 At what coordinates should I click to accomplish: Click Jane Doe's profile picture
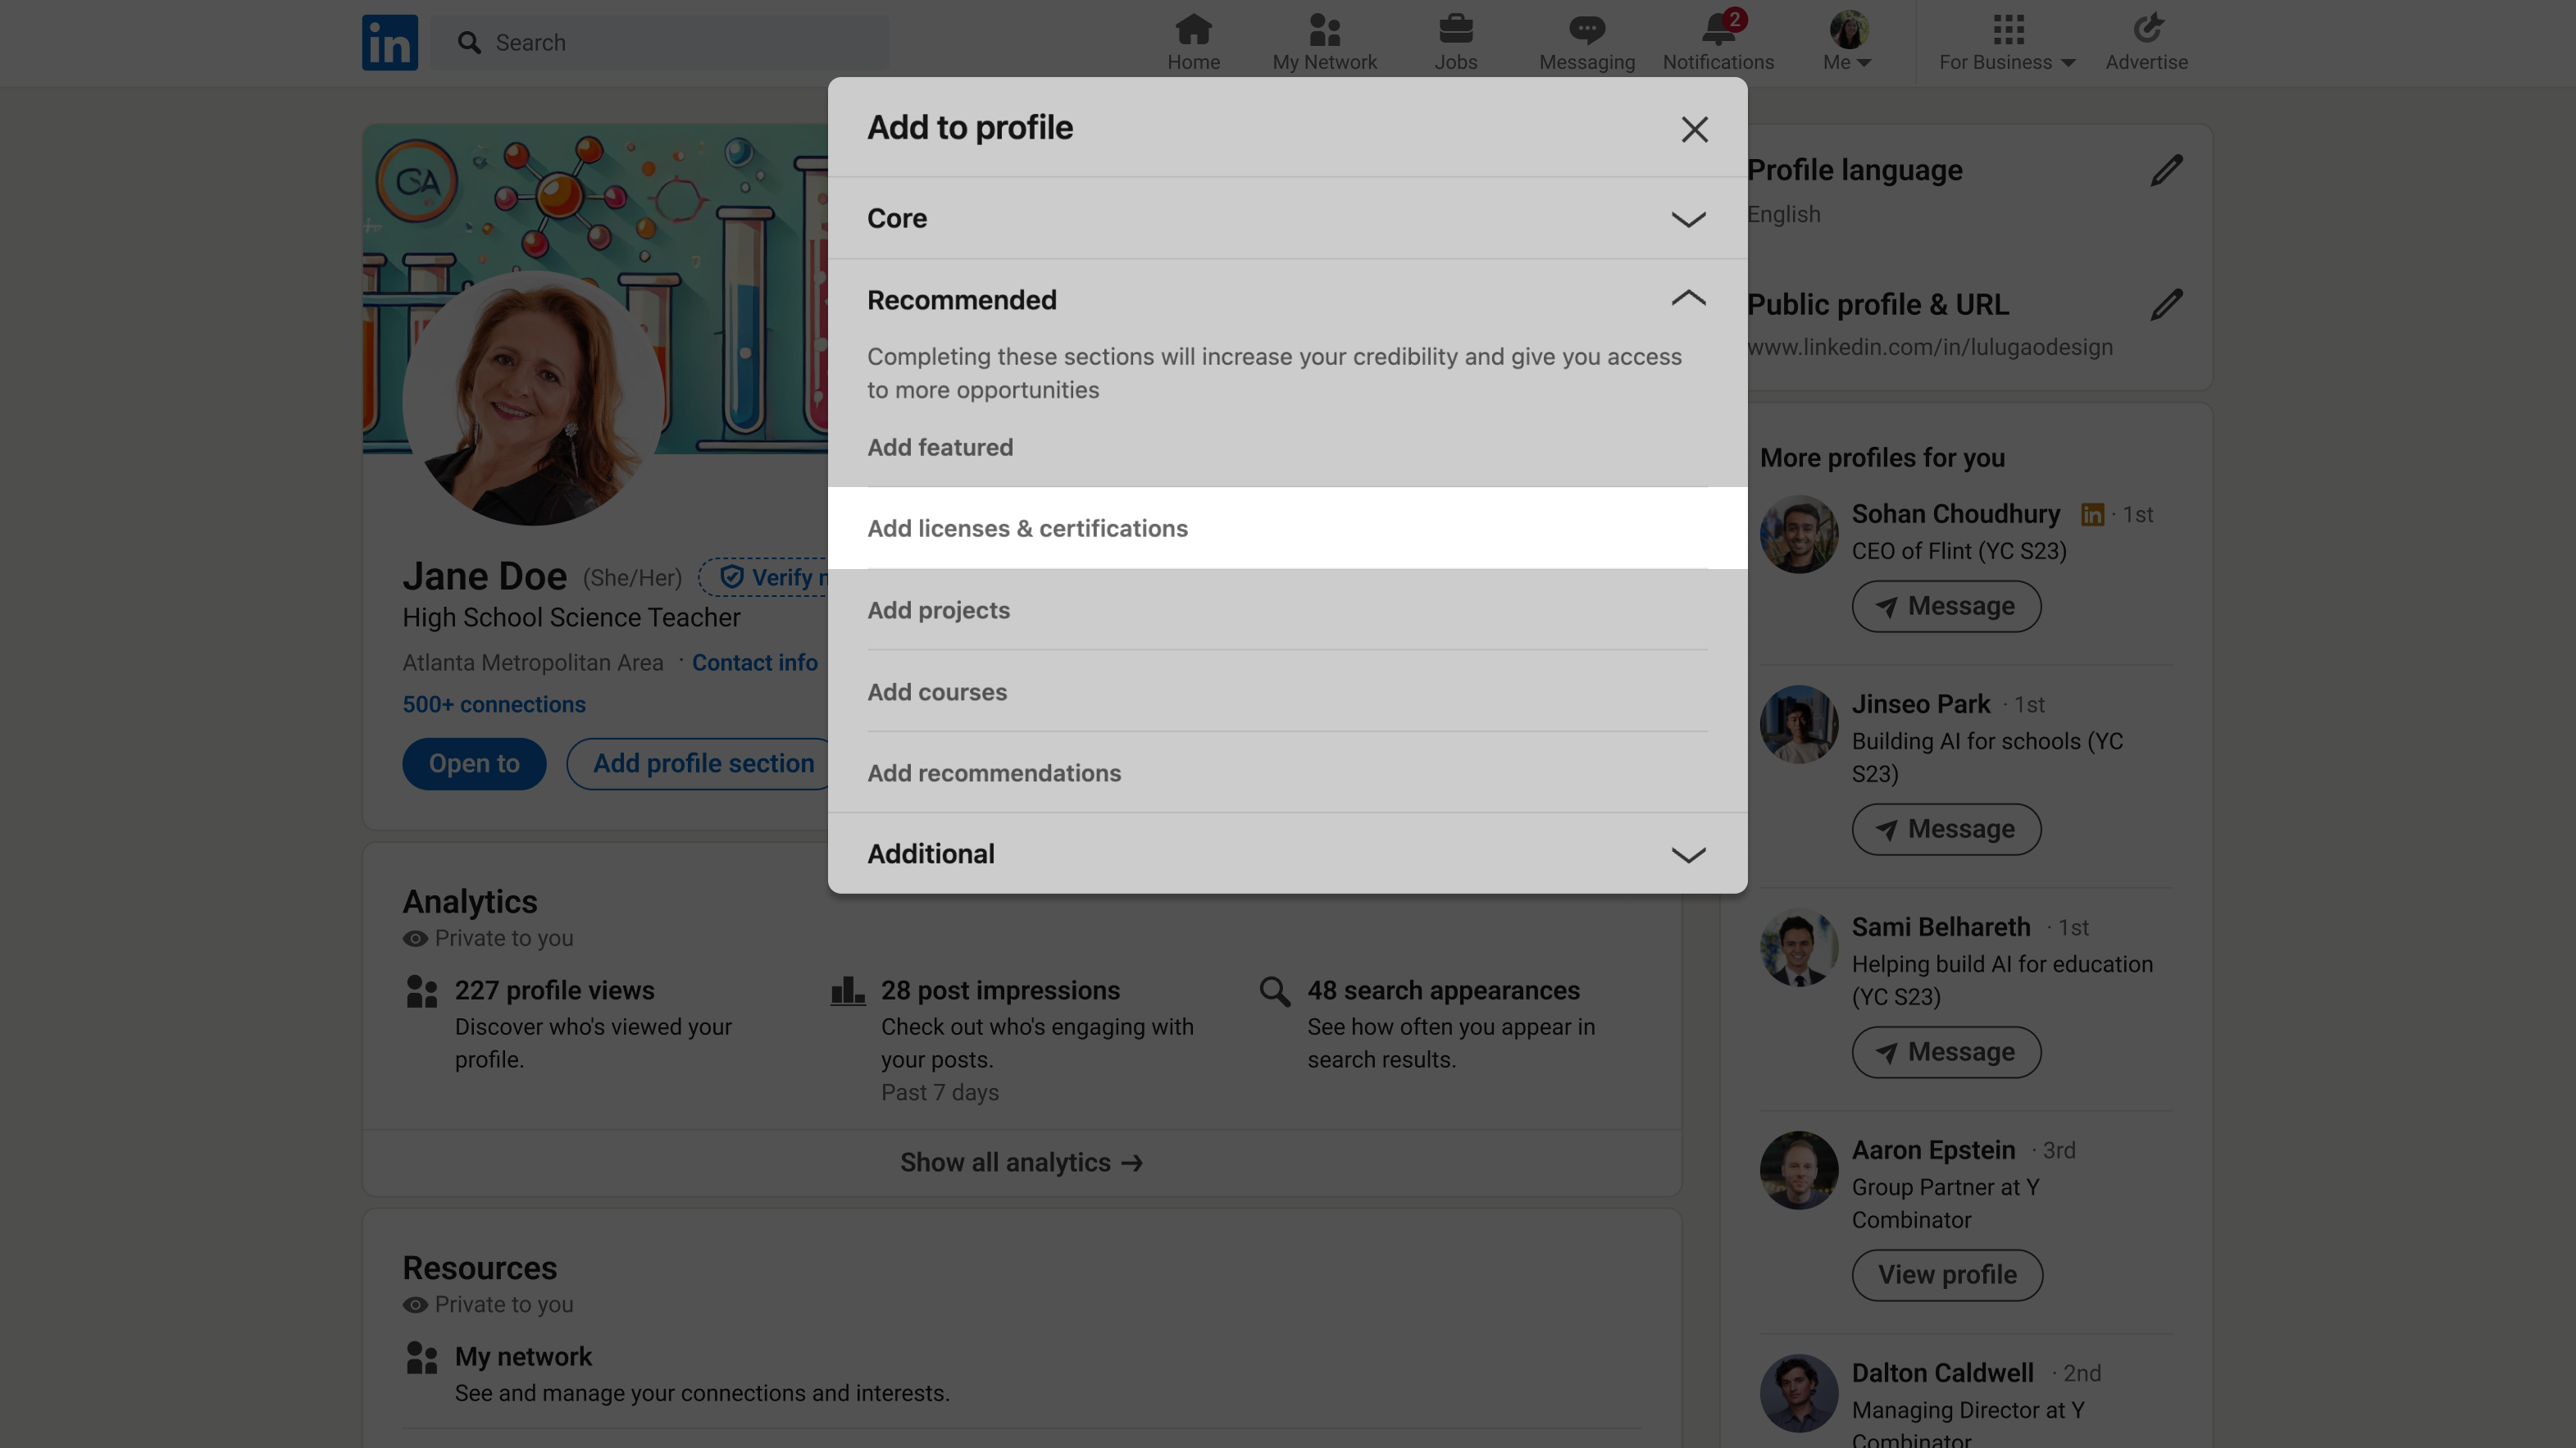coord(533,397)
